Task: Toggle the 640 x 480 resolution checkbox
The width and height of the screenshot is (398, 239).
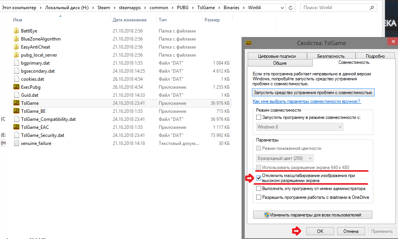Action: point(258,167)
